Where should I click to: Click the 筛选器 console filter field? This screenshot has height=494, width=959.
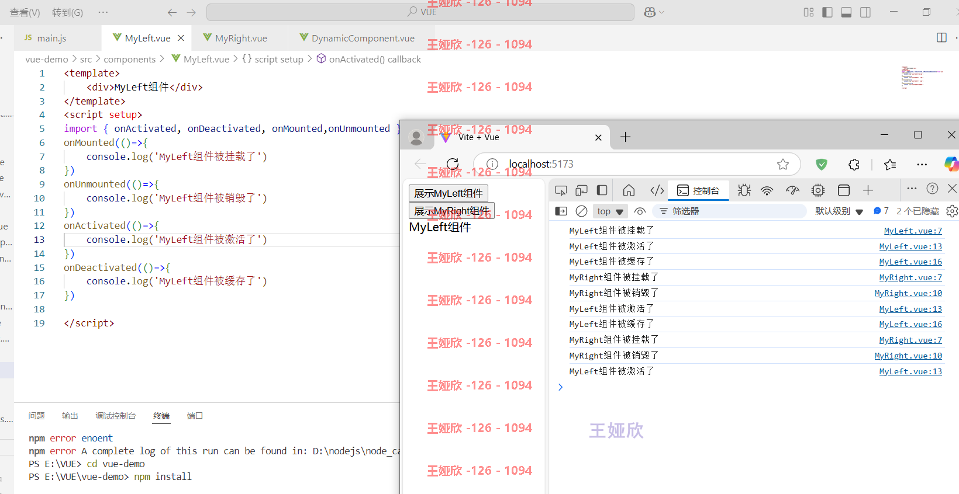tap(729, 211)
